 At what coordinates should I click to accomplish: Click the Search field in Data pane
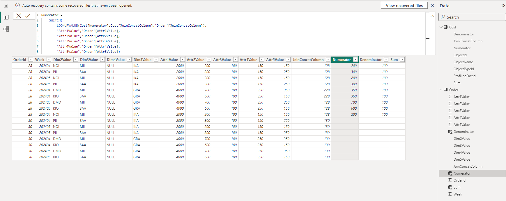472,17
